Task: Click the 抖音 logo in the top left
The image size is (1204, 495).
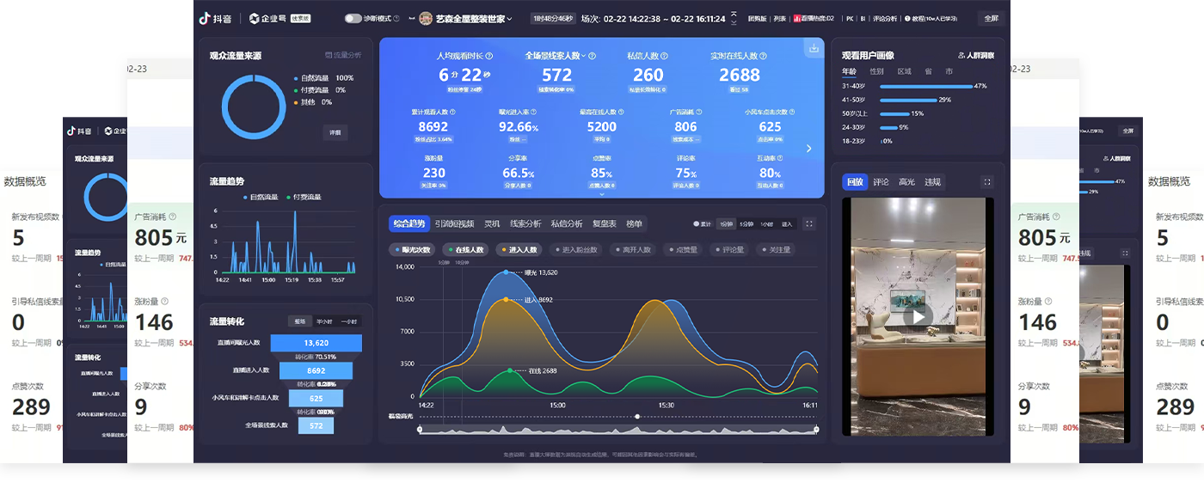Action: pos(217,18)
